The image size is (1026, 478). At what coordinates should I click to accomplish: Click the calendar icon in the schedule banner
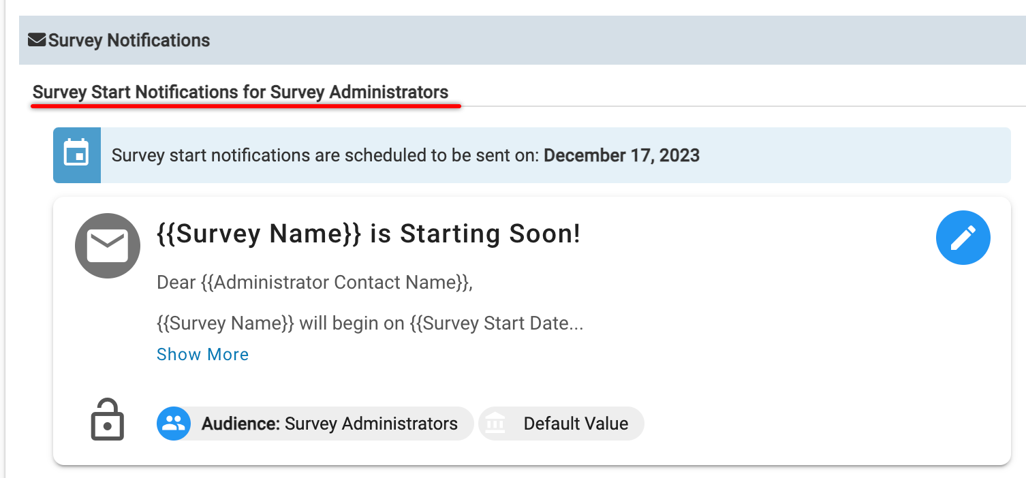click(x=76, y=155)
